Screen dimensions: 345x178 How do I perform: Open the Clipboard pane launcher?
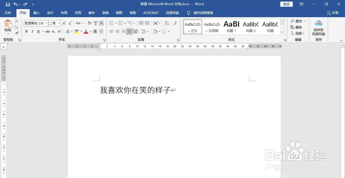pos(19,40)
